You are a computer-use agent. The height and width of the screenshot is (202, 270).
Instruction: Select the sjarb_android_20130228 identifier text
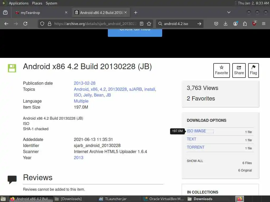97,146
